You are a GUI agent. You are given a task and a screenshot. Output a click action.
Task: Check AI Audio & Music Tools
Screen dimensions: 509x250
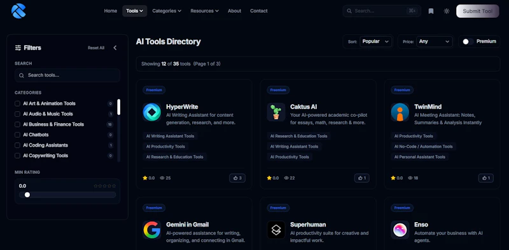coord(18,114)
